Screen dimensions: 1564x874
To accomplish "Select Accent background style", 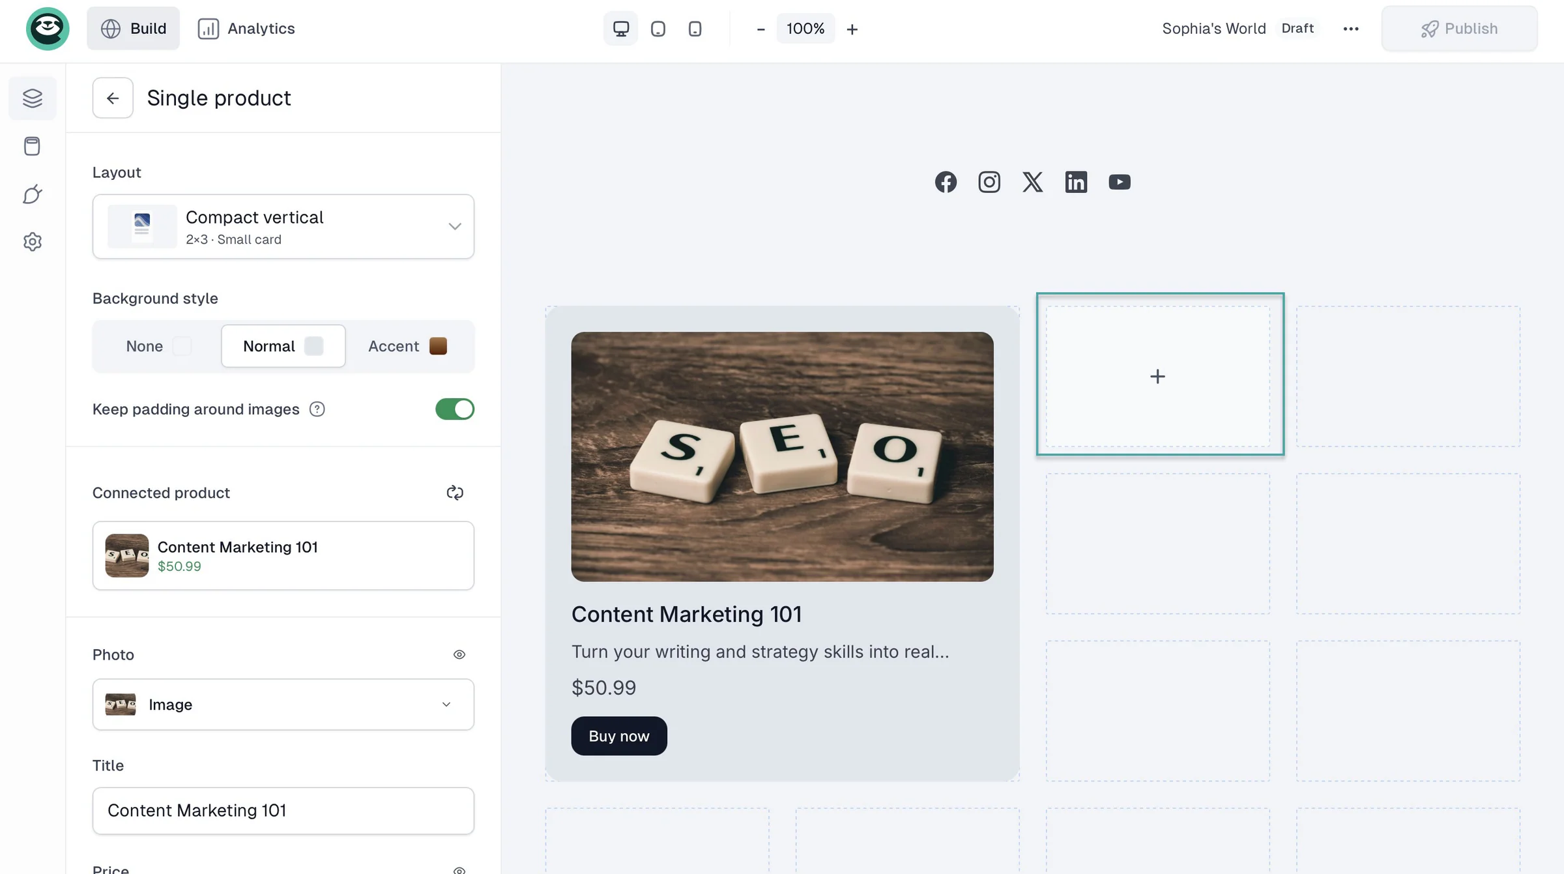I will (407, 346).
